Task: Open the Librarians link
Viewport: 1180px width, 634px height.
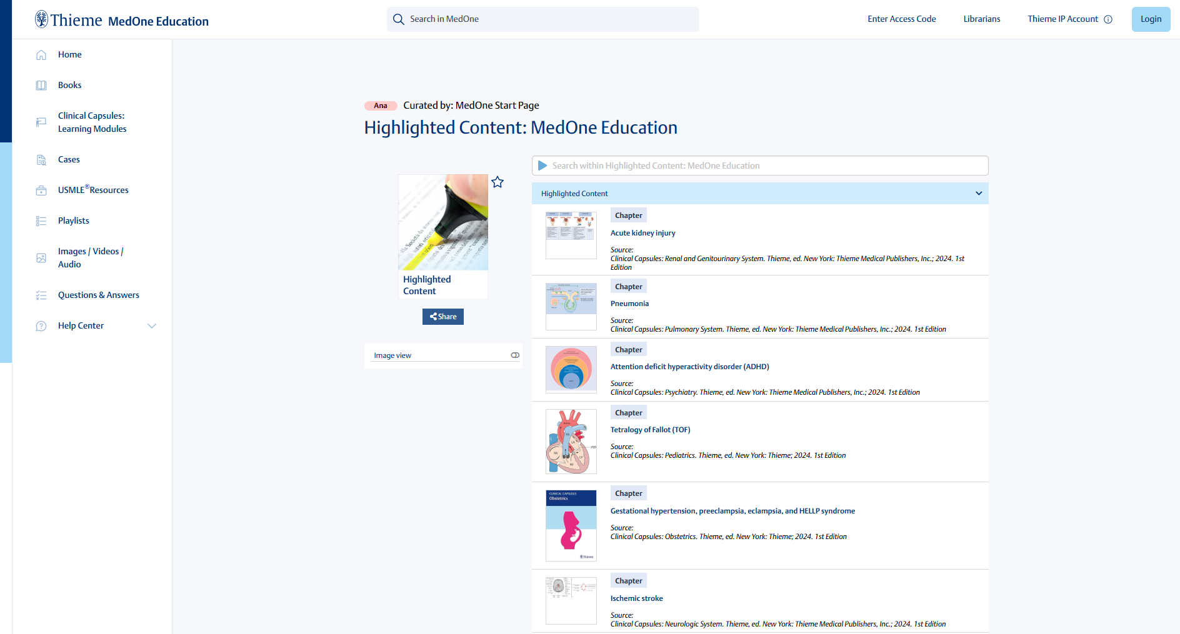Action: coord(982,19)
